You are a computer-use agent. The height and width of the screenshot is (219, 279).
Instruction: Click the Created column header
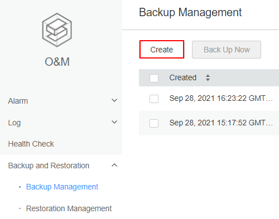182,77
